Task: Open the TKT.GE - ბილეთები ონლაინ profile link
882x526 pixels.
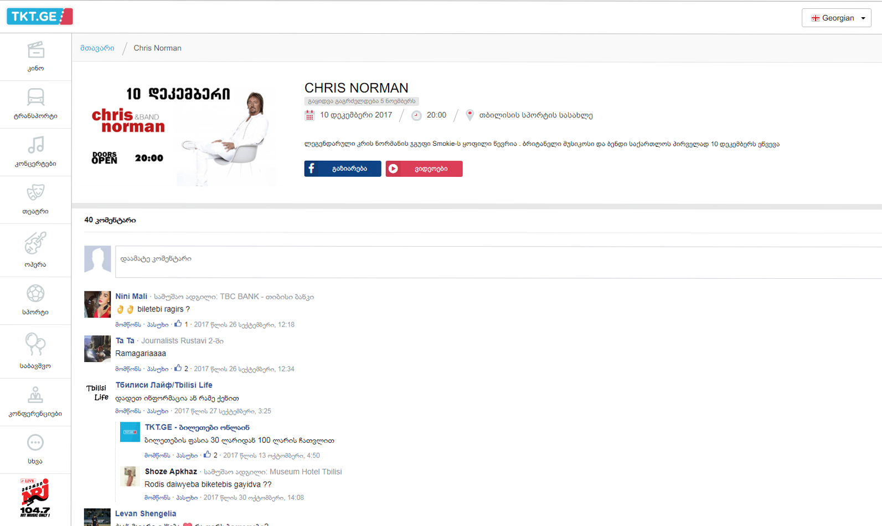Action: [197, 427]
